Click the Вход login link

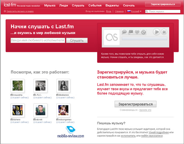point(109,11)
